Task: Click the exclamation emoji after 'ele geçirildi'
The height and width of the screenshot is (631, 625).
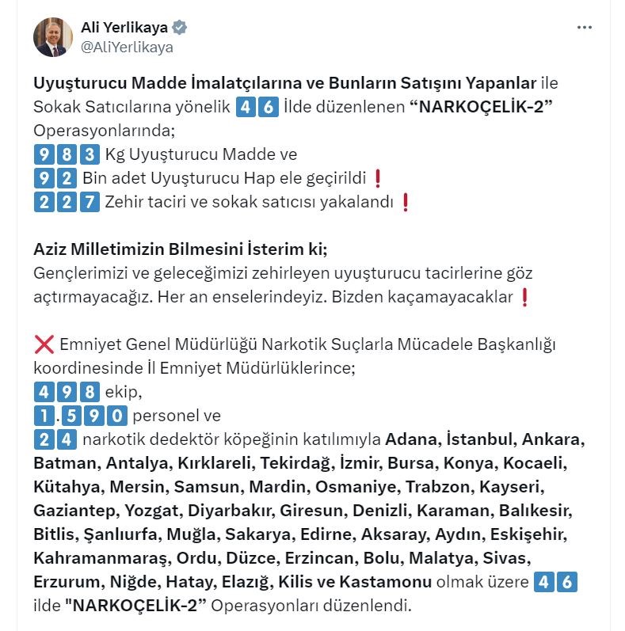Action: (378, 178)
